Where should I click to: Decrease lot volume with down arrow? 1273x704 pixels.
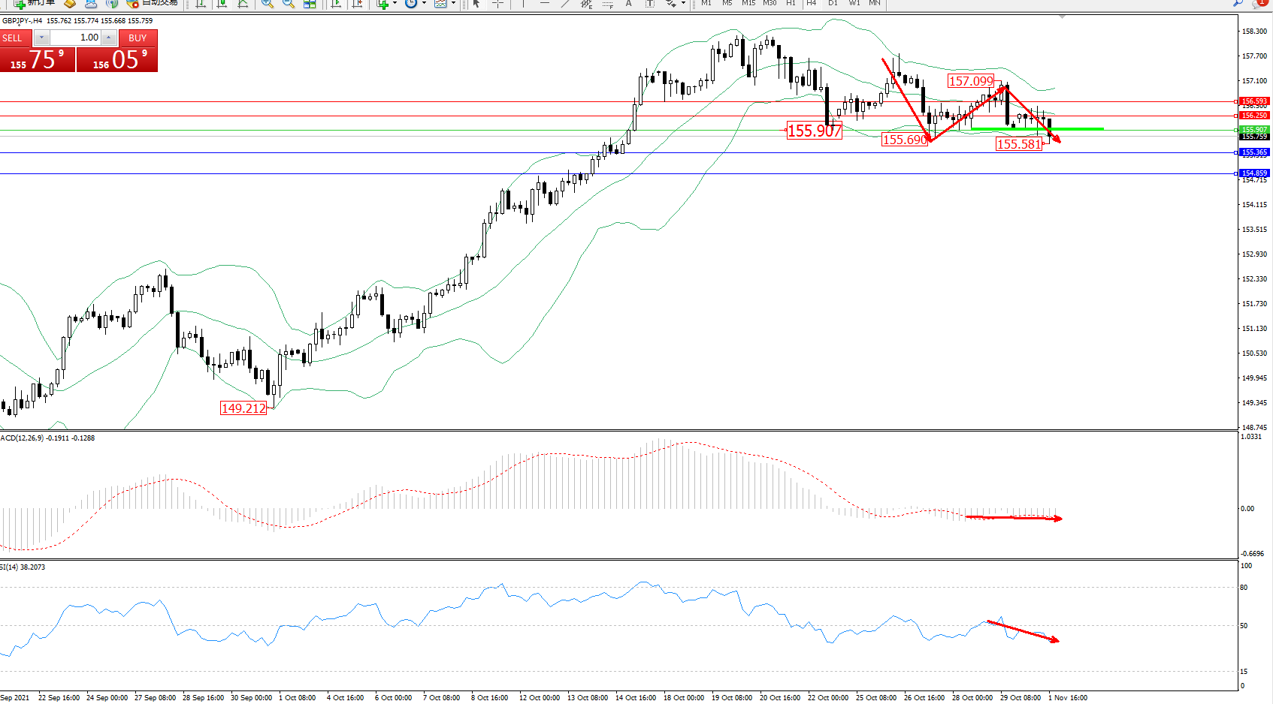42,38
